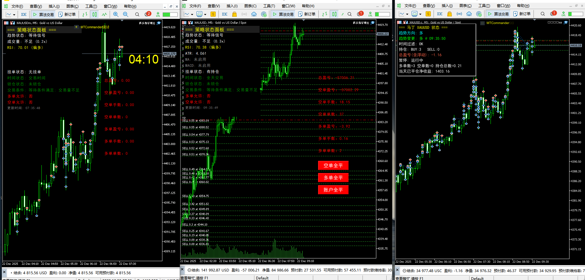Open search in the middle window toolbar
Image resolution: width=585 pixels, height=280 pixels.
[349, 14]
